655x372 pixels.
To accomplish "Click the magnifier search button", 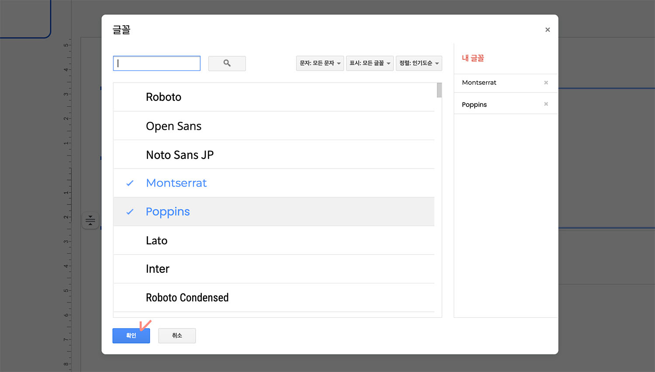I will pos(227,63).
